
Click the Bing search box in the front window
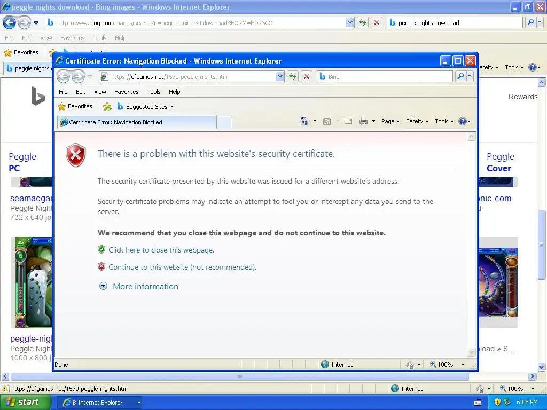[385, 77]
